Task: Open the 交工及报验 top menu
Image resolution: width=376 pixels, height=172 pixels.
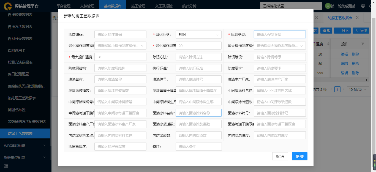Action: click(164, 6)
